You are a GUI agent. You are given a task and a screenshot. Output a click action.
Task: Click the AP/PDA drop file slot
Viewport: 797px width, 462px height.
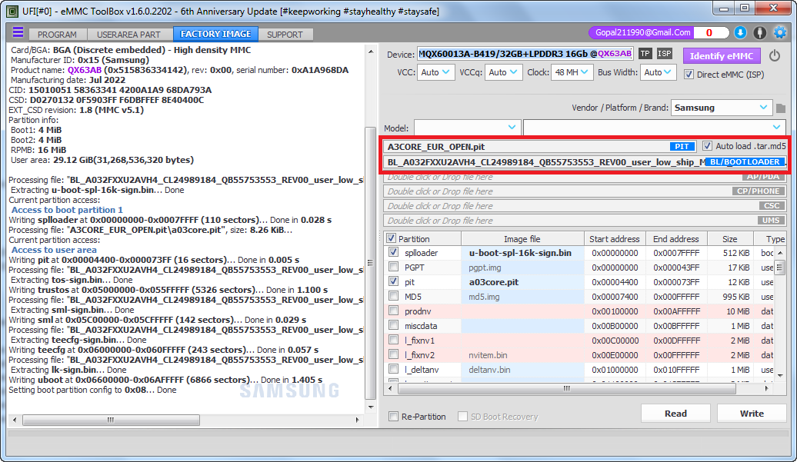click(584, 177)
